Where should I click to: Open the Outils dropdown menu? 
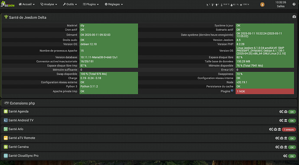click(70, 4)
